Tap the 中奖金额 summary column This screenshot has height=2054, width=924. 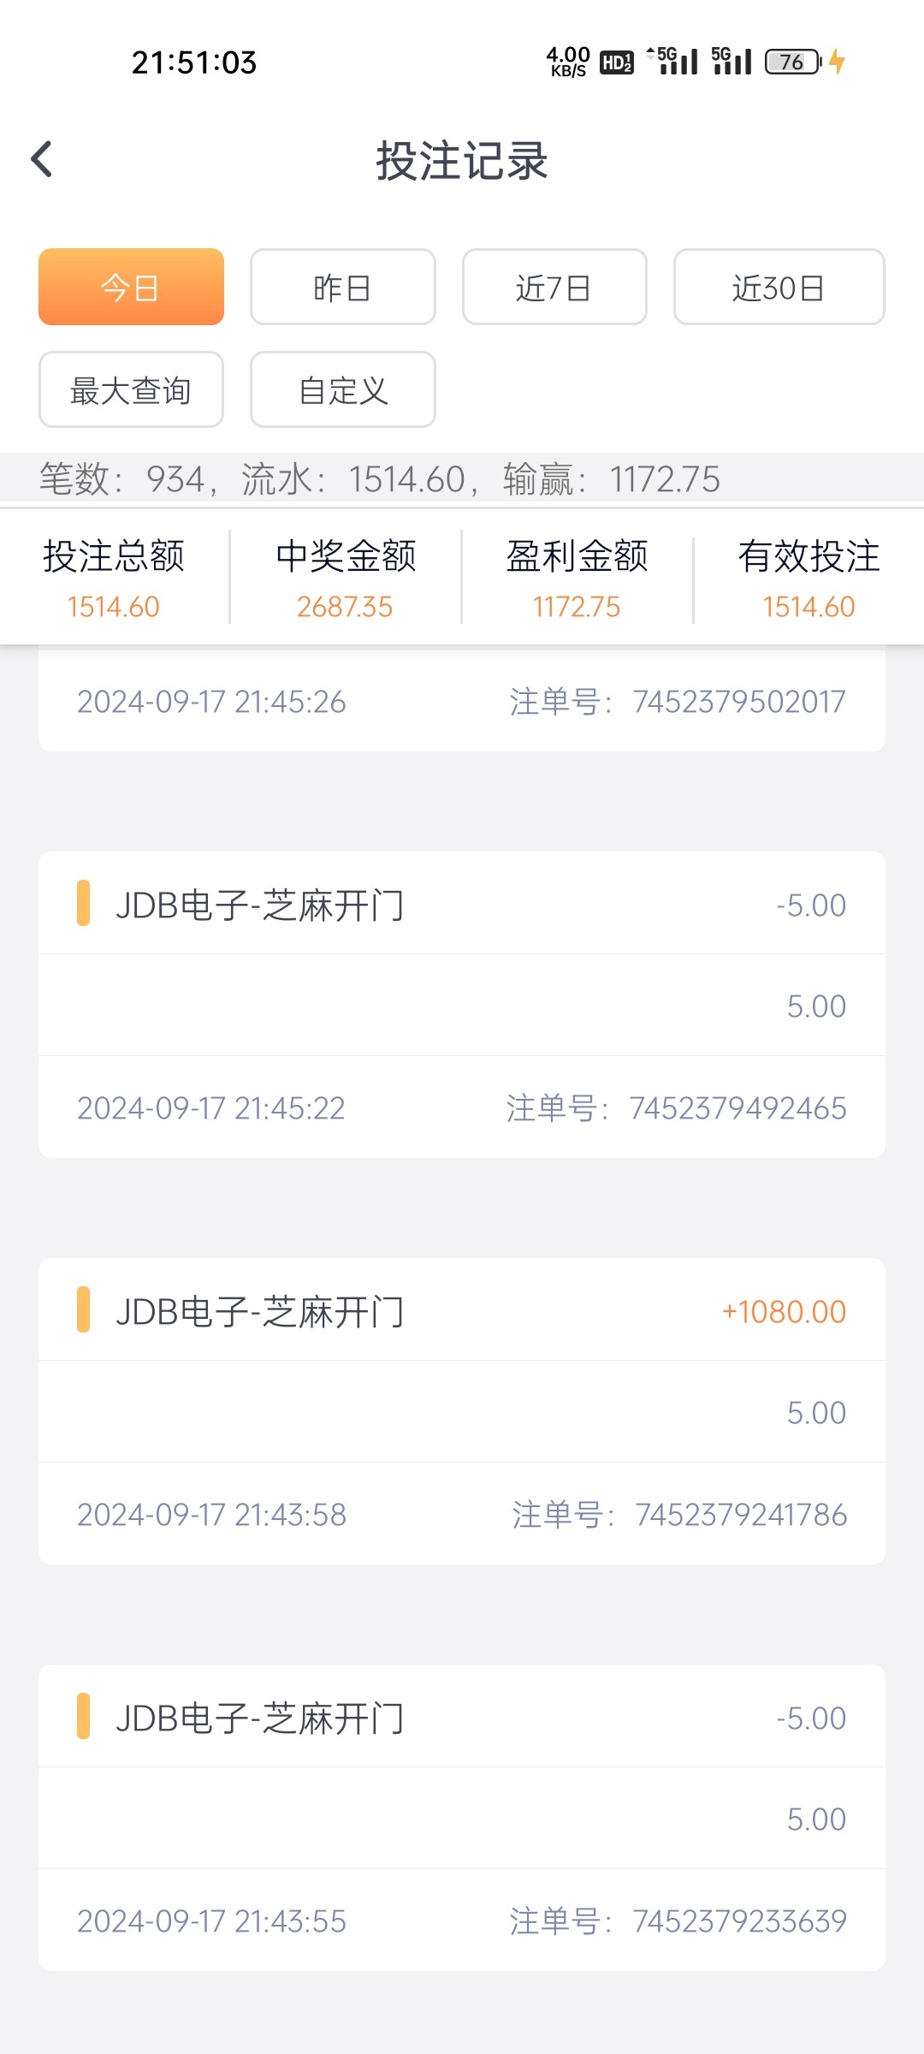click(x=346, y=579)
